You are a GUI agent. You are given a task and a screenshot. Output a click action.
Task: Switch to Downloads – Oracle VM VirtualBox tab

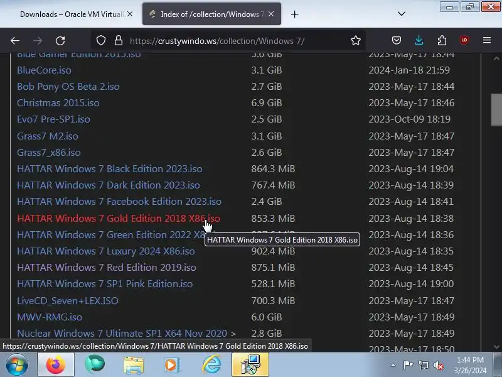(72, 14)
